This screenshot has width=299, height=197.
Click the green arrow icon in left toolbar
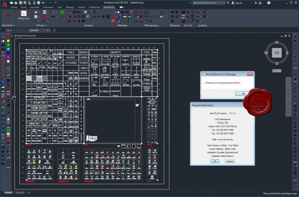pyautogui.click(x=3, y=92)
